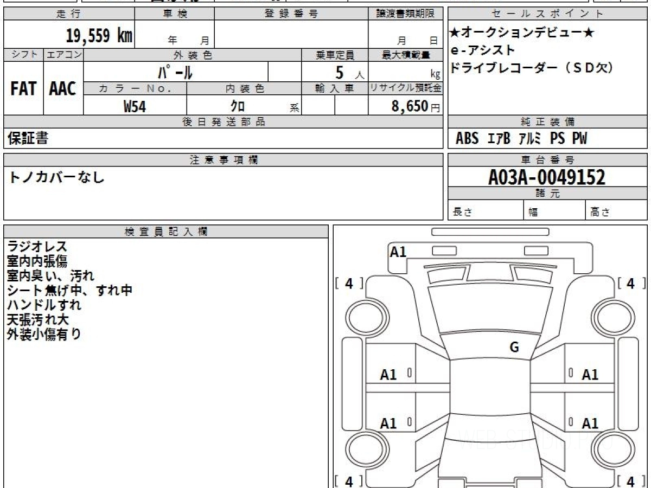Click the 車検 header cell
The image size is (651, 488).
click(175, 14)
